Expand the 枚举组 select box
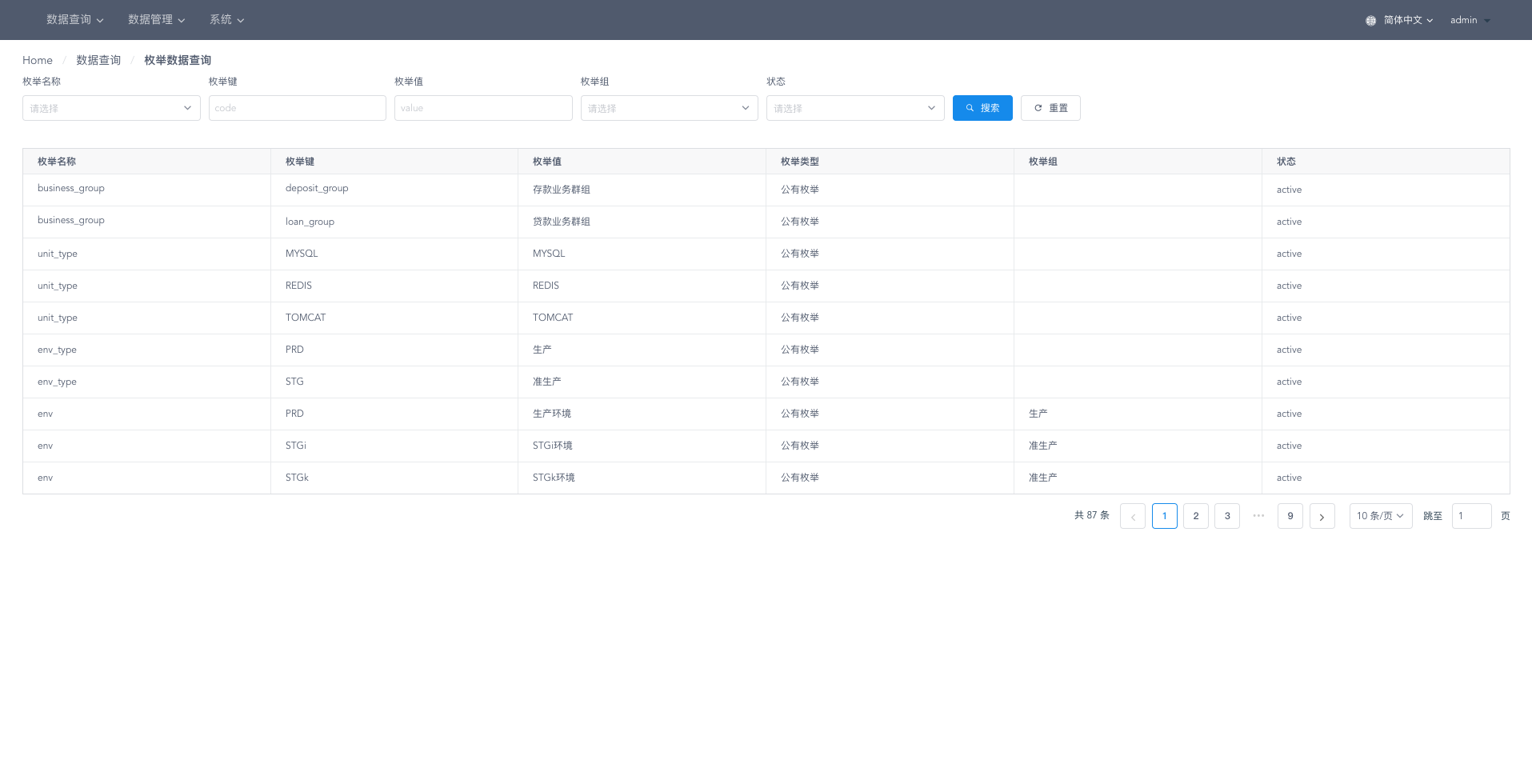Image resolution: width=1532 pixels, height=780 pixels. [669, 108]
